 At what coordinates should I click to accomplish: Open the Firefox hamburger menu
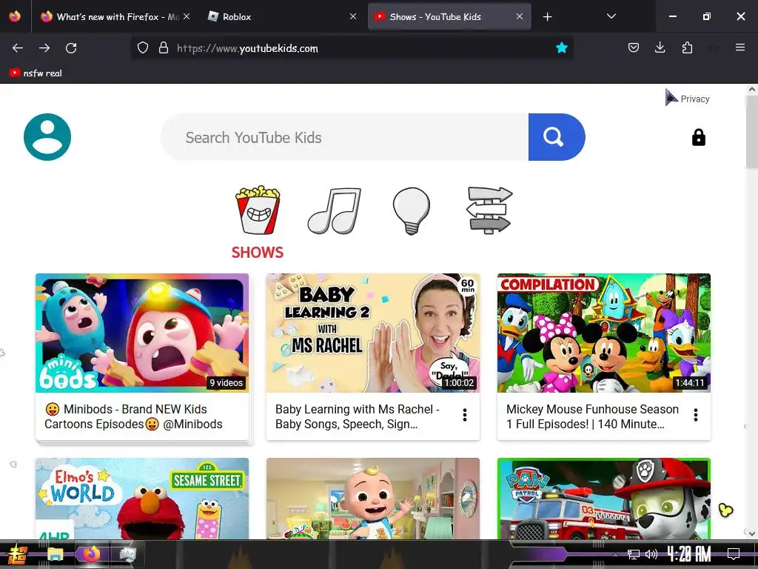click(740, 48)
